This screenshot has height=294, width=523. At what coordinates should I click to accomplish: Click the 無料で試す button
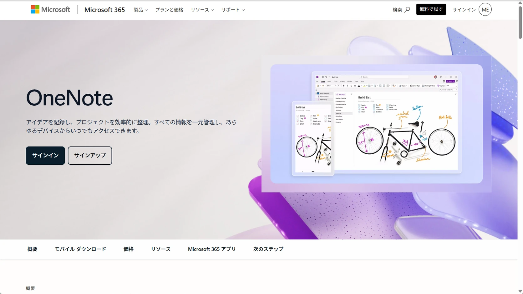tap(431, 9)
